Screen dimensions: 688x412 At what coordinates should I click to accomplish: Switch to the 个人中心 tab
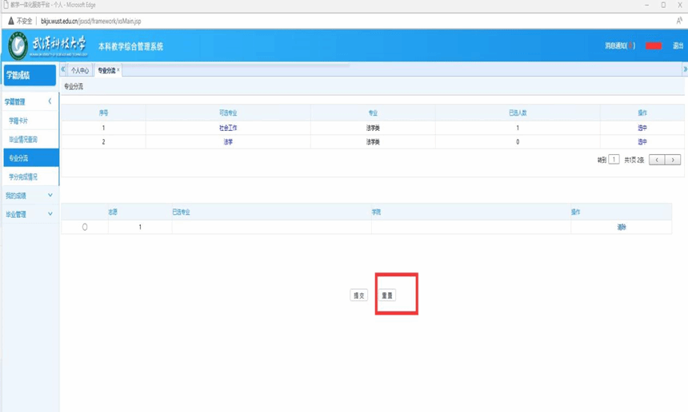[x=80, y=70]
